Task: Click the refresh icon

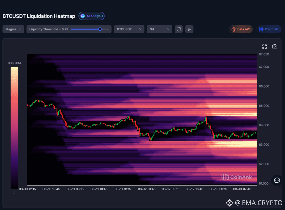Action: (179, 29)
